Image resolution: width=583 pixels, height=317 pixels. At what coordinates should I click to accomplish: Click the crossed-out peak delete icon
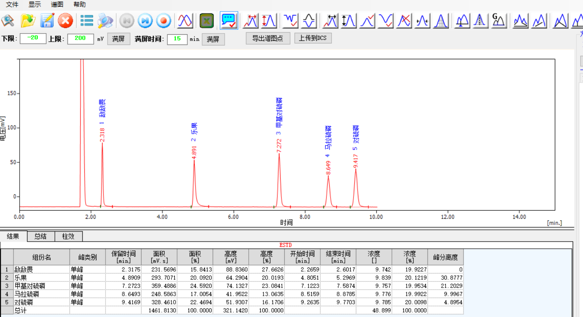[x=404, y=20]
